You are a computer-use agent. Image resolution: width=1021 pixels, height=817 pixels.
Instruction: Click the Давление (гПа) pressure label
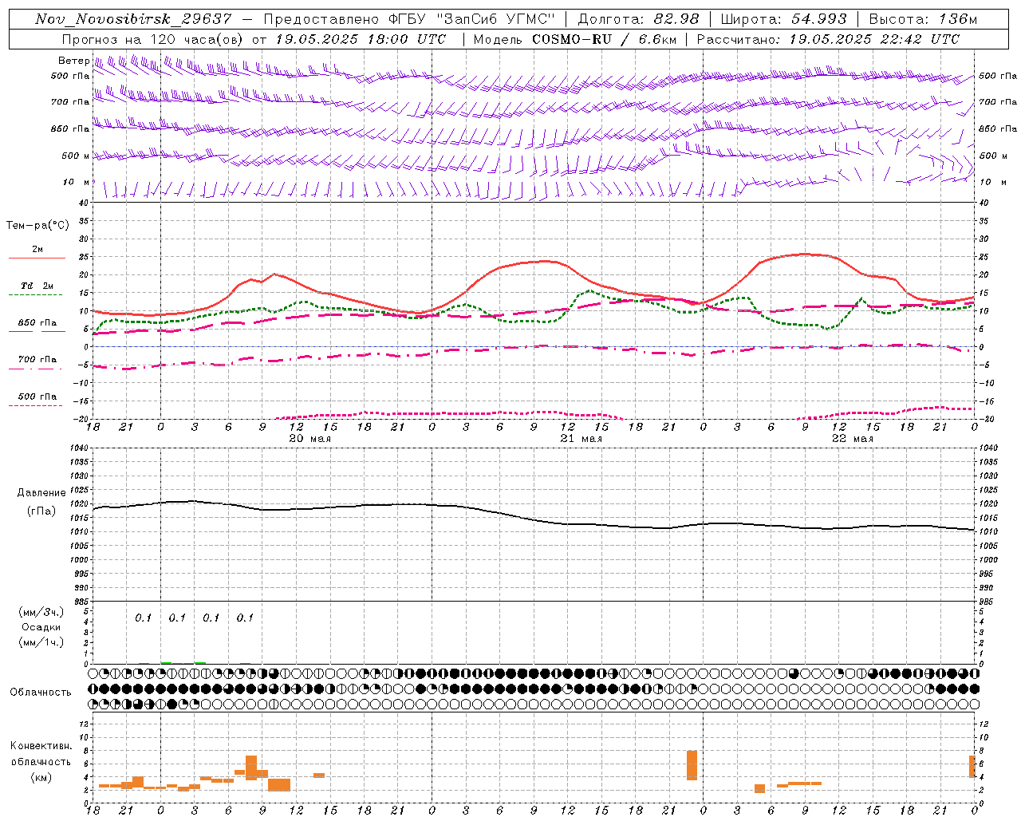click(x=41, y=502)
